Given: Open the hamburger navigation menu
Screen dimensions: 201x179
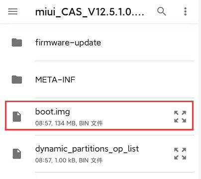Looking at the screenshot, I should click(x=13, y=11).
